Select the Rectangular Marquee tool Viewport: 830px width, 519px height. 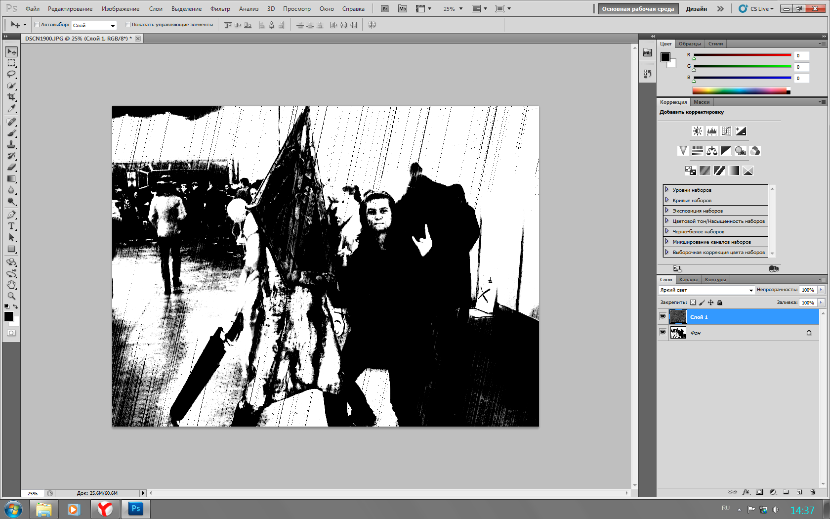(x=11, y=63)
